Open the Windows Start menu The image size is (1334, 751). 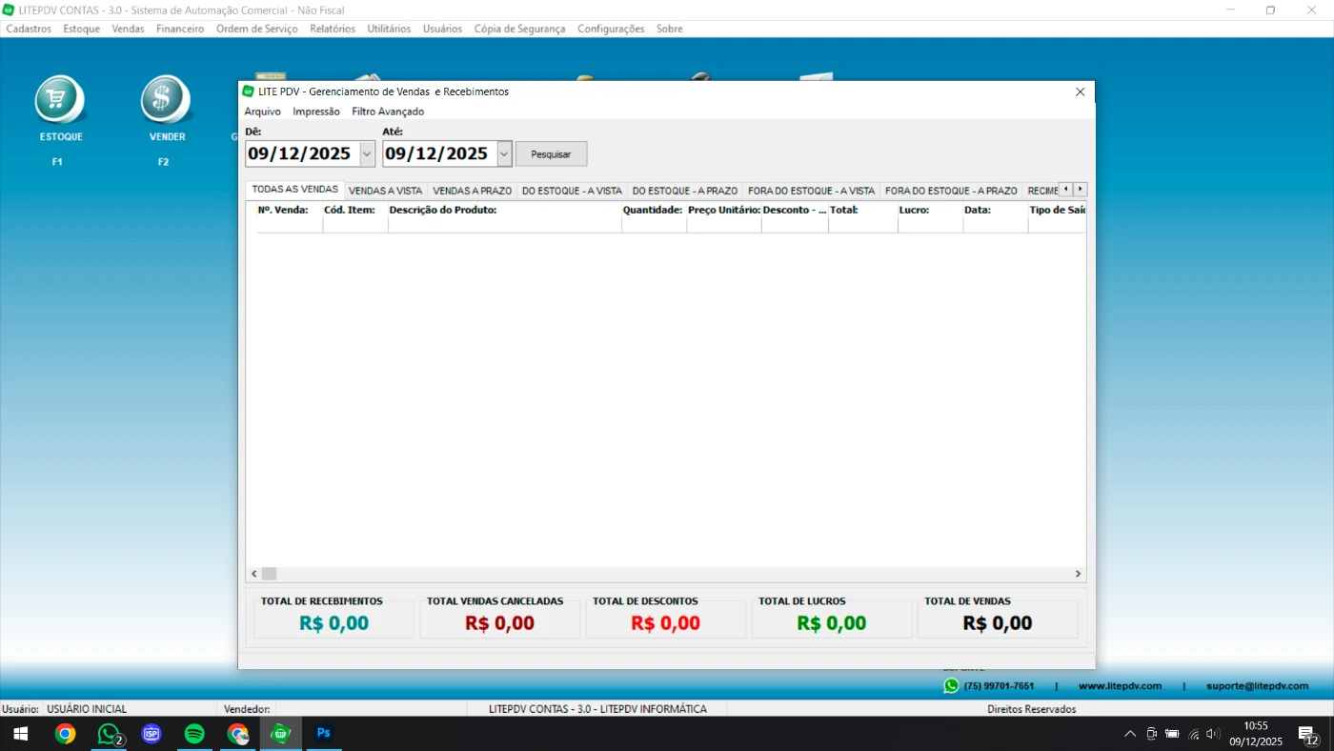pos(20,734)
